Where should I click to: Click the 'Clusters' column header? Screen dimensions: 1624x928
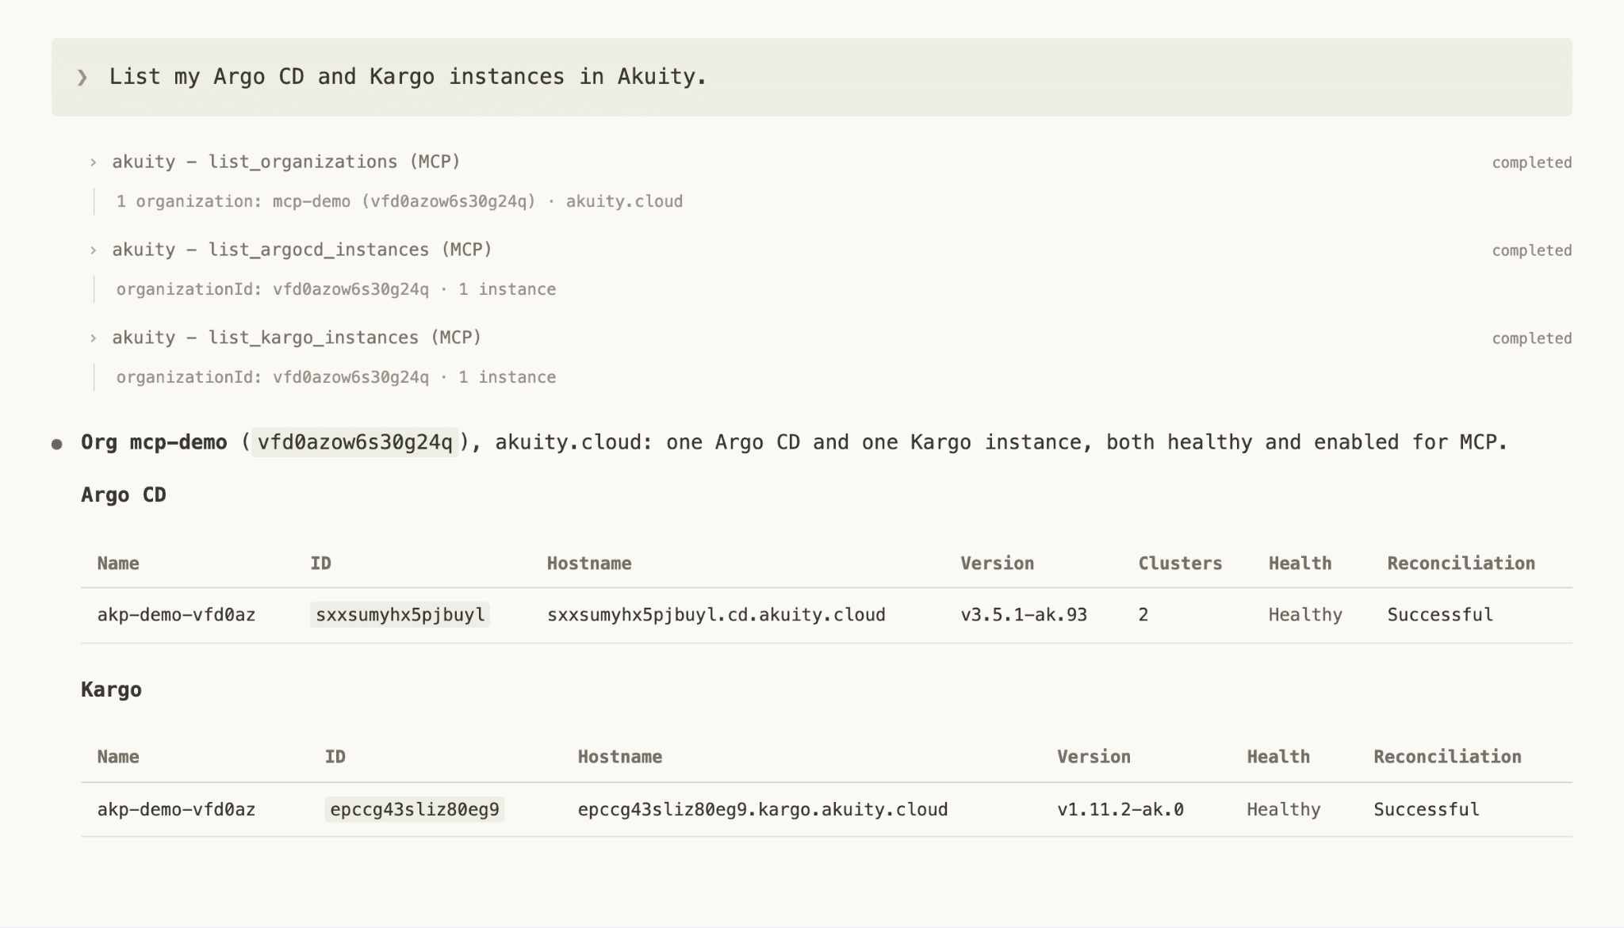click(1180, 563)
